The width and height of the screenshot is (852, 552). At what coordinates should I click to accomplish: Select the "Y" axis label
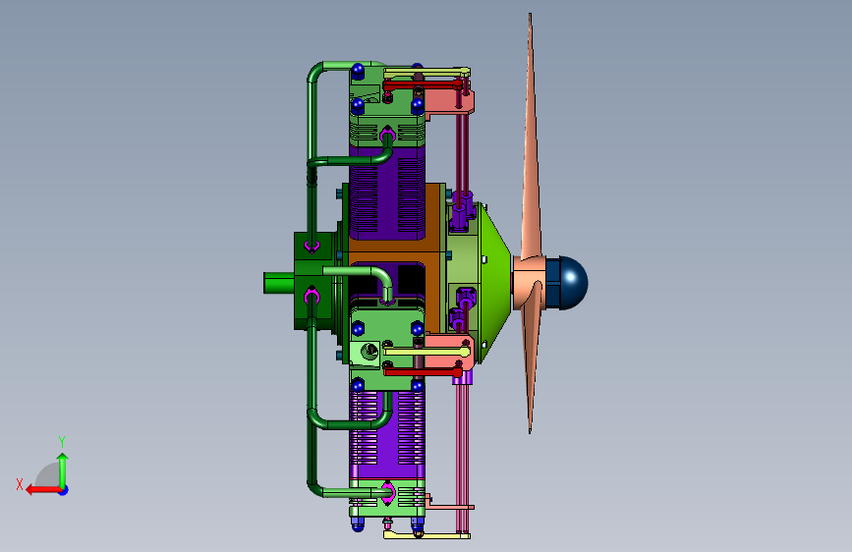tap(62, 442)
